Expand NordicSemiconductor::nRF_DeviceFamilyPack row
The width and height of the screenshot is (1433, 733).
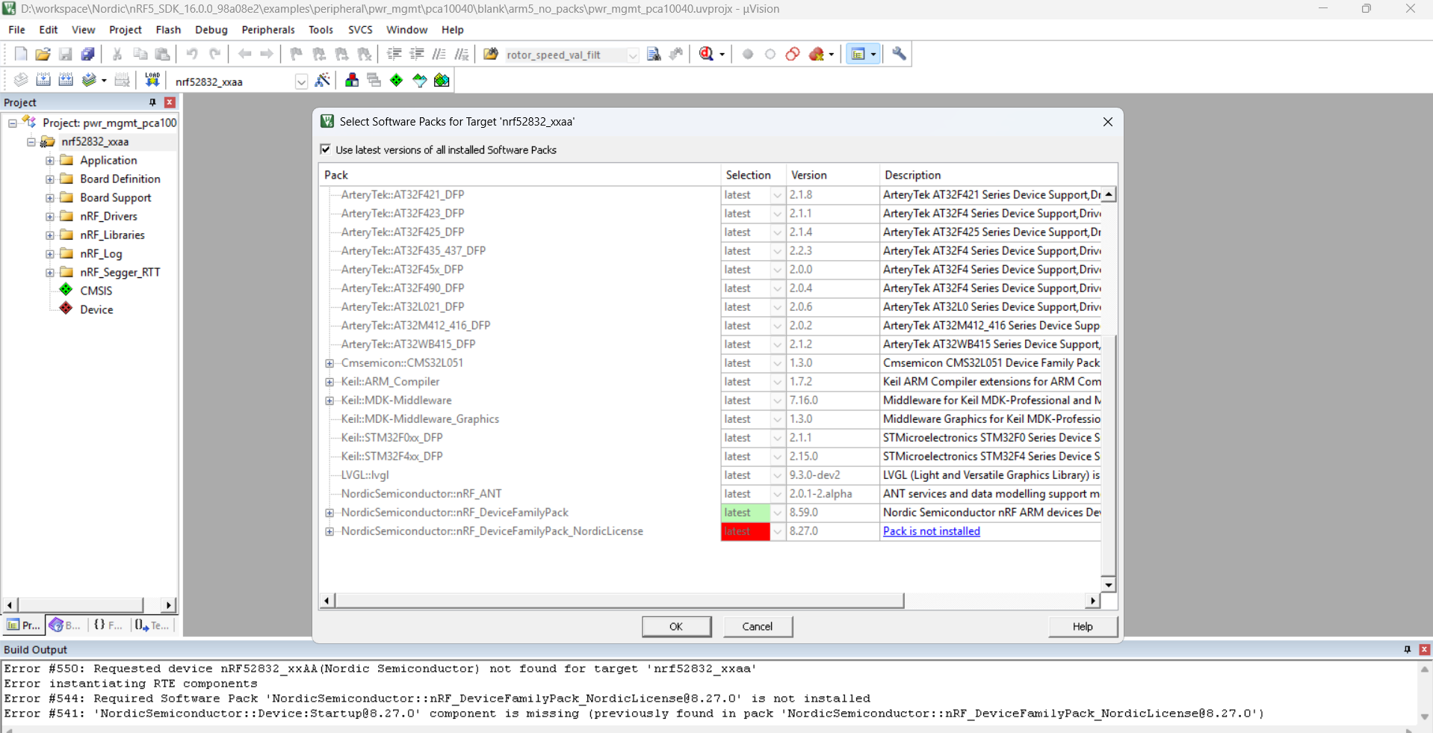pyautogui.click(x=329, y=513)
